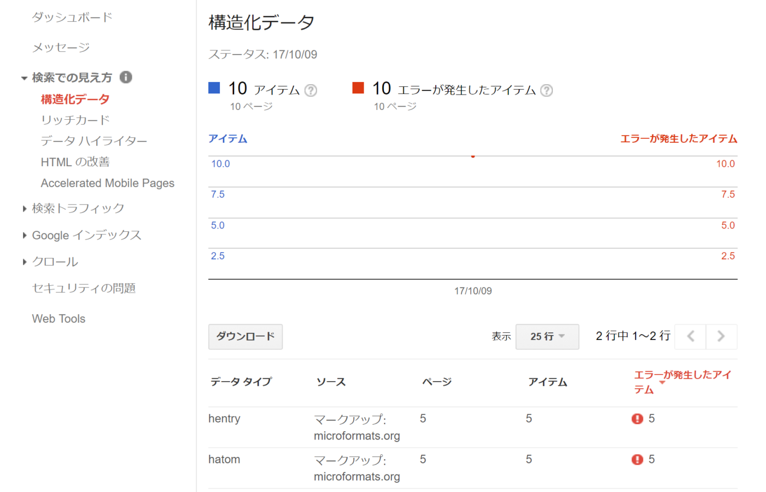Open the help icon next to アイテム count

point(311,91)
